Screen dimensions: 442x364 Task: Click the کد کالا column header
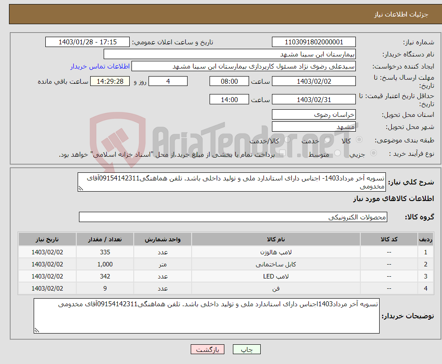389,240
